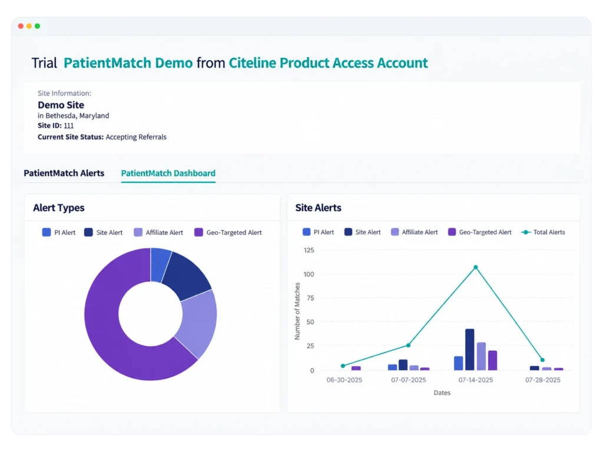Select Total Alerts point for 07-07-2025
Screen dimensions: 603x452
click(409, 345)
